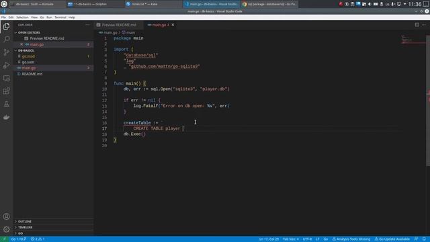
Task: Select the main.go editor tab
Action: [161, 25]
